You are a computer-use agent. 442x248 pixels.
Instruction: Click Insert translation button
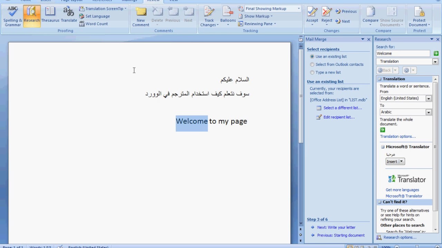(392, 162)
